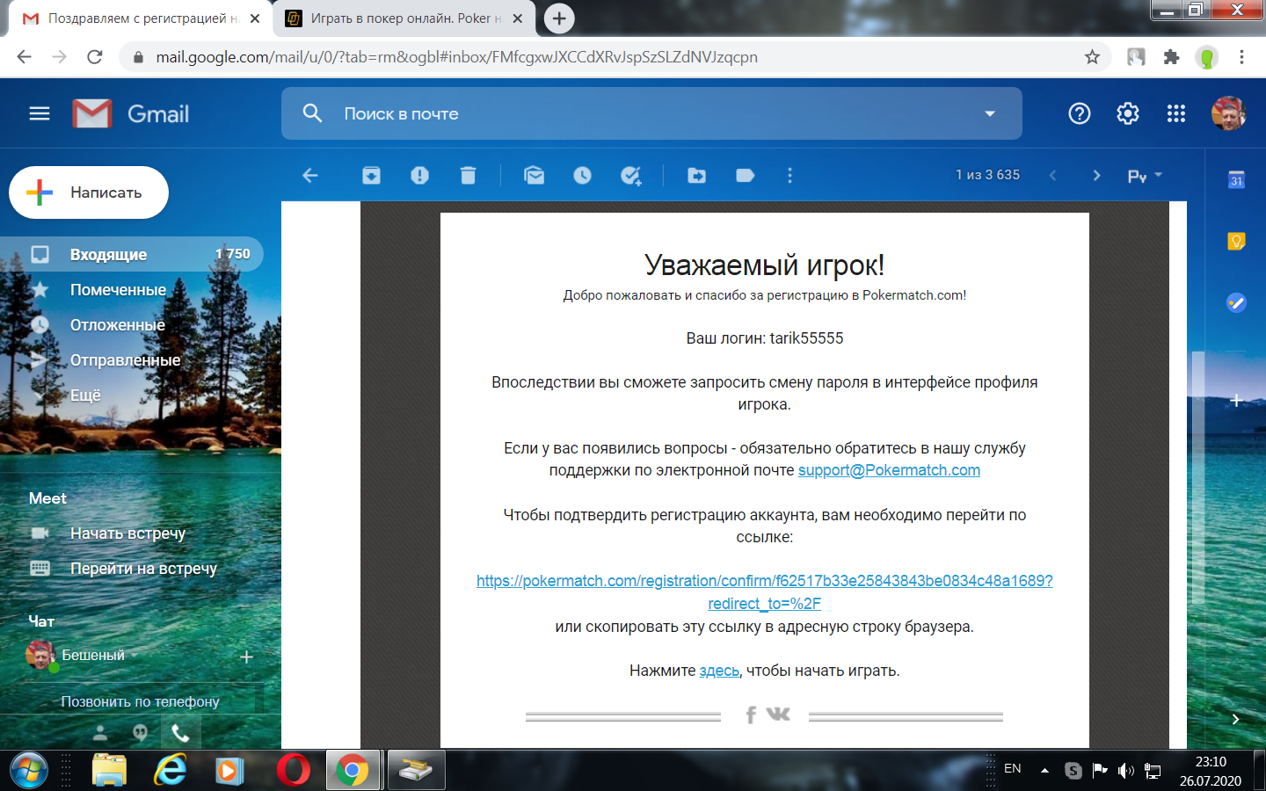Bookmark this page with the star
This screenshot has width=1266, height=791.
coord(1092,57)
